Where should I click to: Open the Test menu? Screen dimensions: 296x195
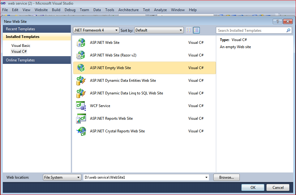[x=146, y=10]
